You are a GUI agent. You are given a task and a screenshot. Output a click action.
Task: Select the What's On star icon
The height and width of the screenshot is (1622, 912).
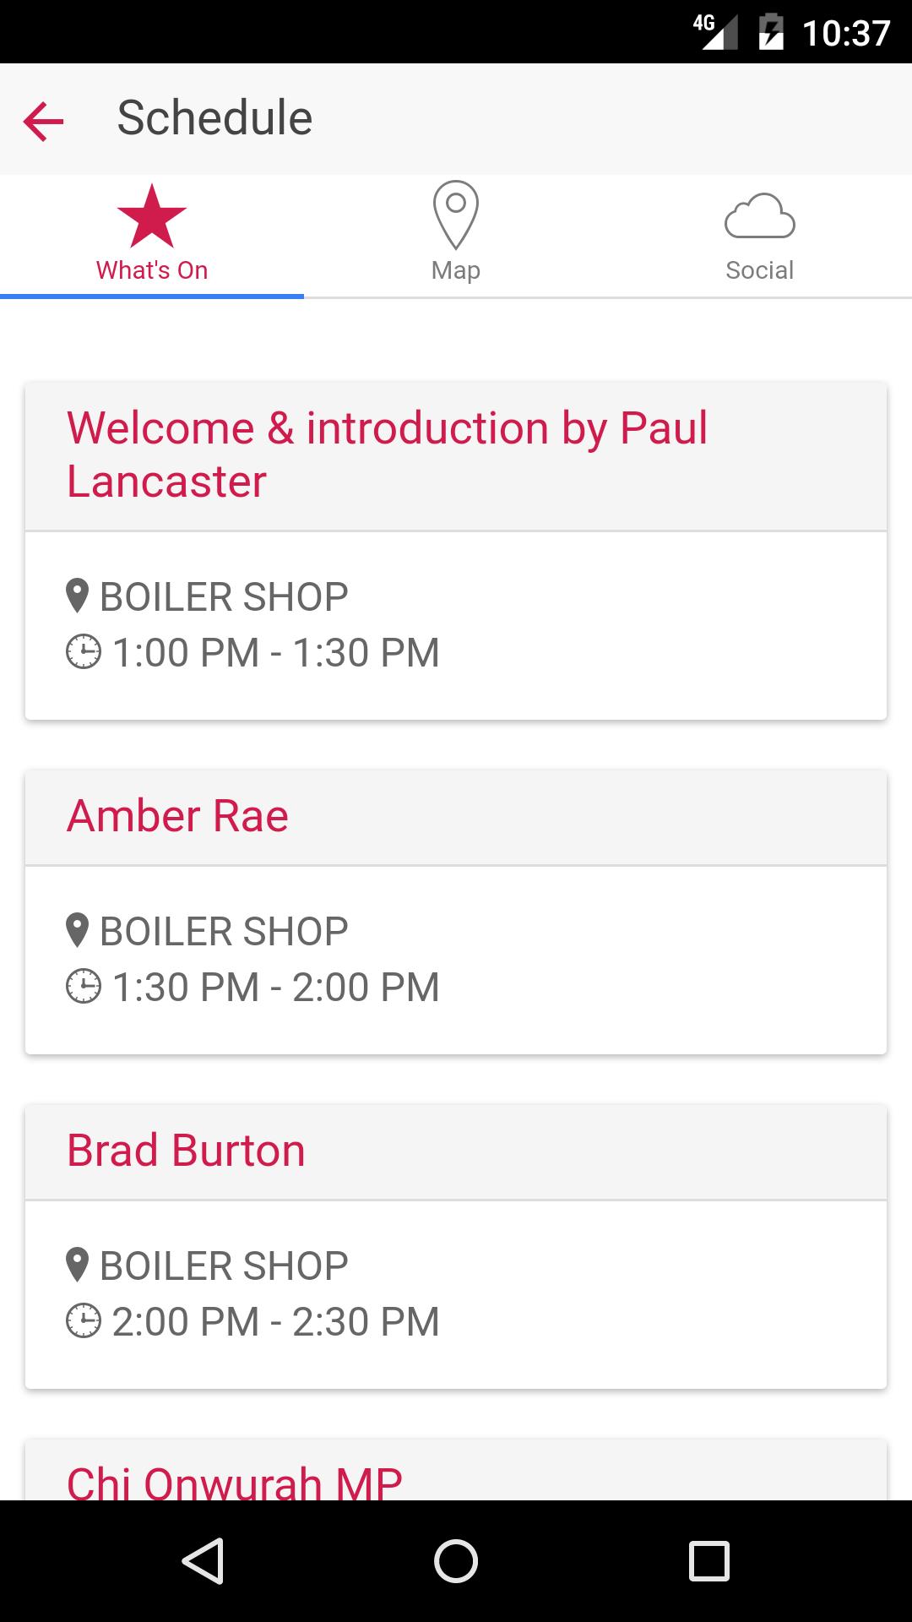click(x=152, y=216)
